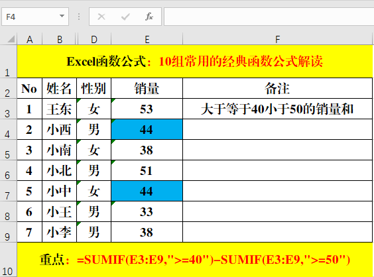This screenshot has height=277, width=374.
Task: Click the gender cell for 小南
Action: [93, 150]
